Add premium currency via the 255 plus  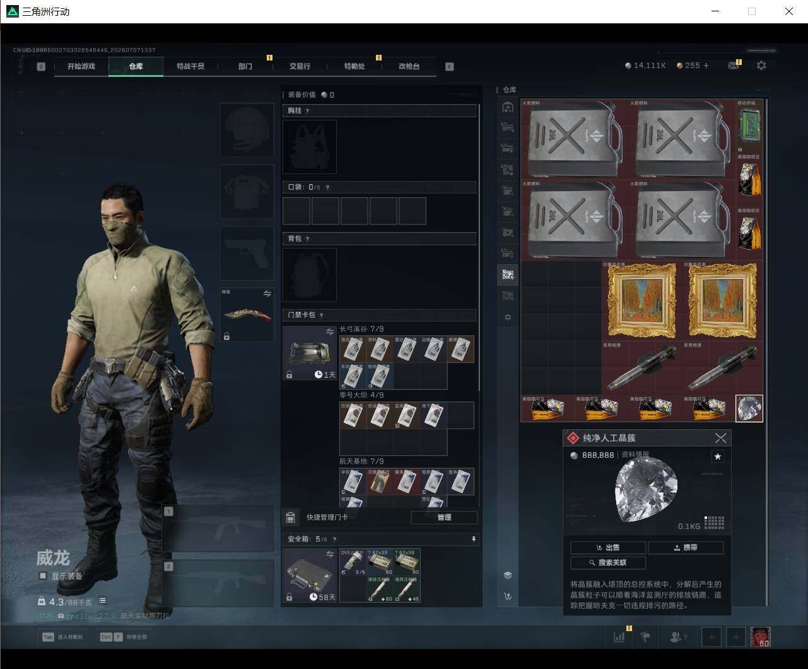(706, 66)
